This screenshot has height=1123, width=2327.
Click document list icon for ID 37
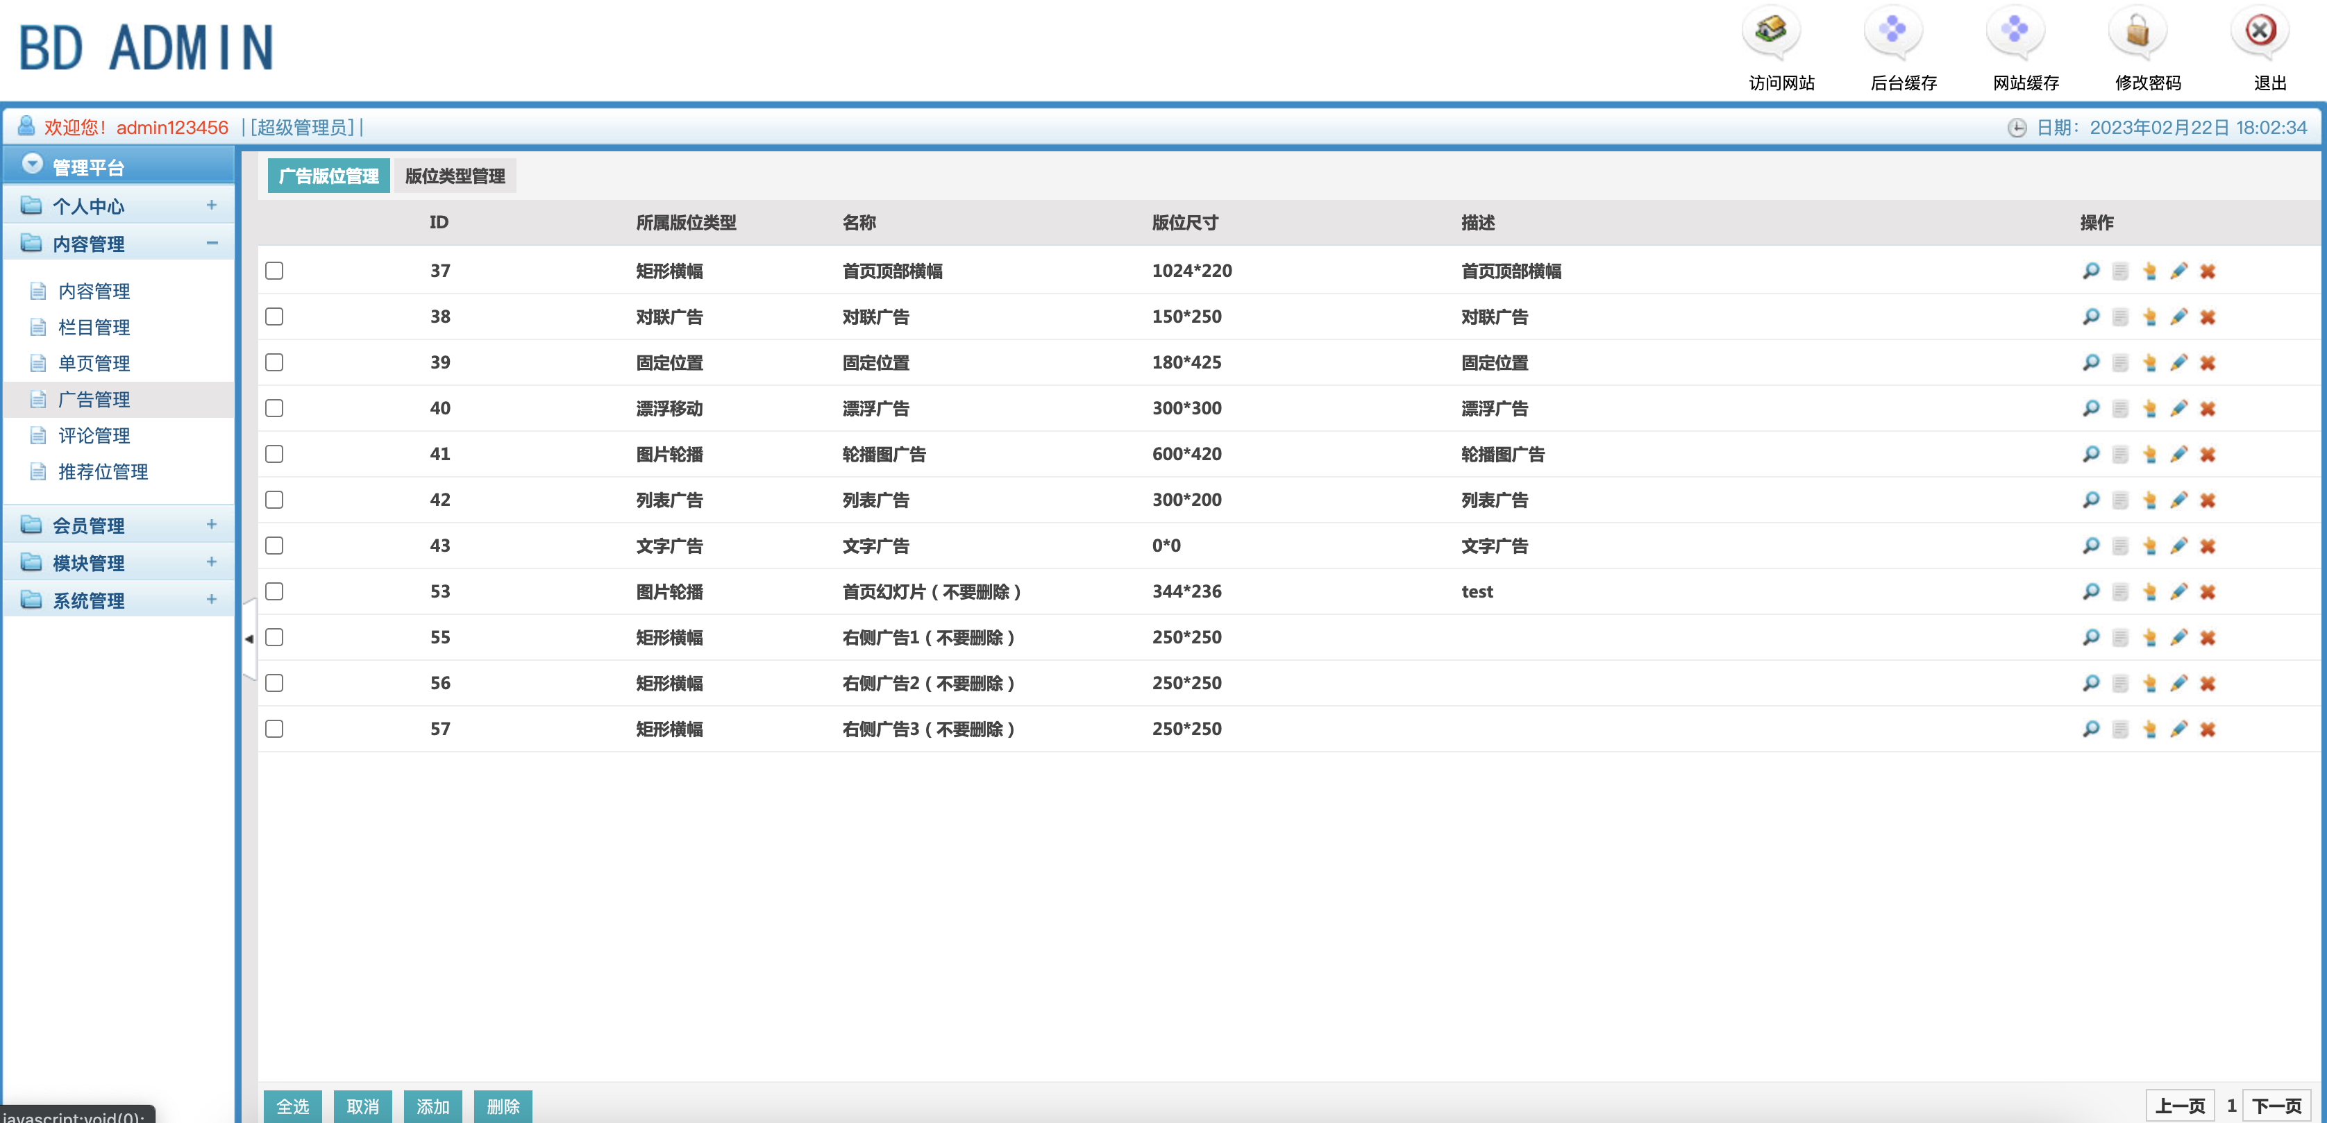click(x=2120, y=271)
